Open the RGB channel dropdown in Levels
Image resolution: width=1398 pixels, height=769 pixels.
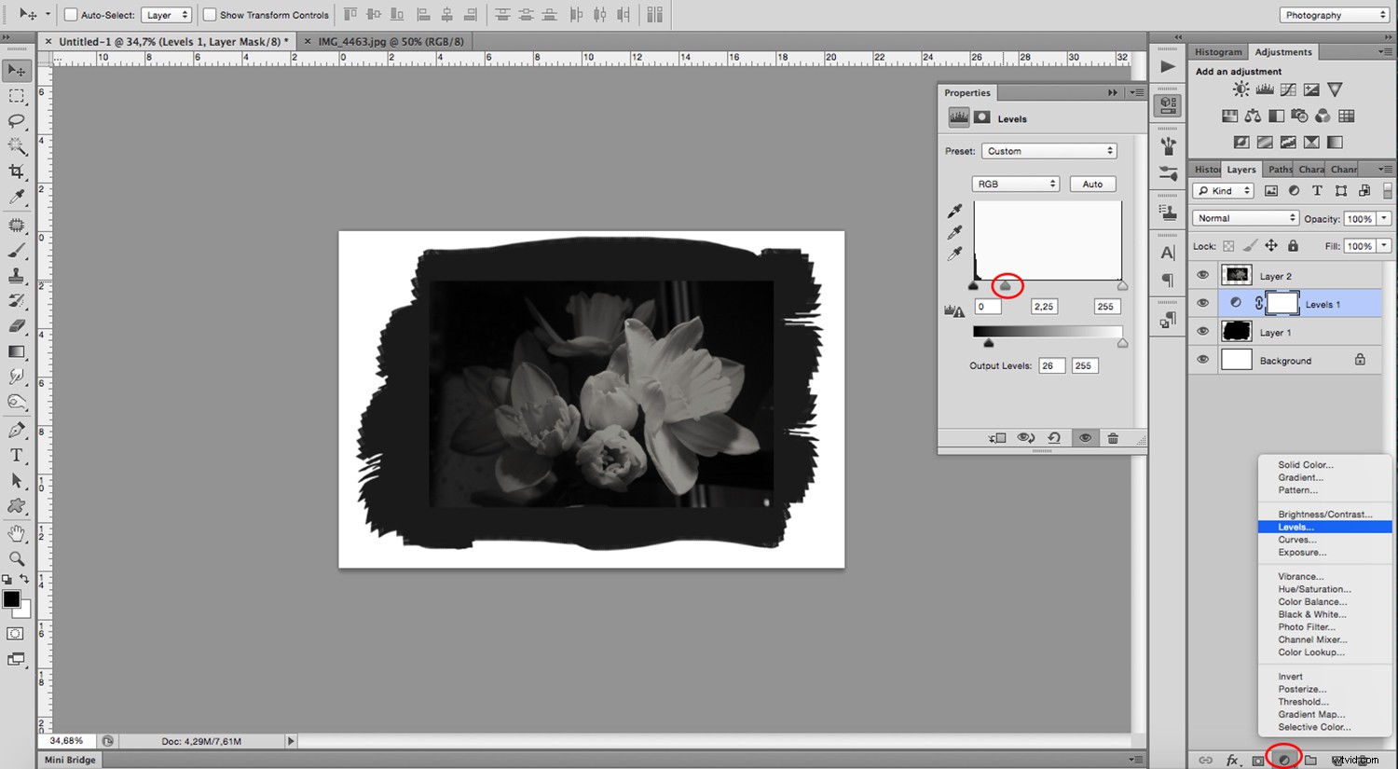pyautogui.click(x=1015, y=184)
